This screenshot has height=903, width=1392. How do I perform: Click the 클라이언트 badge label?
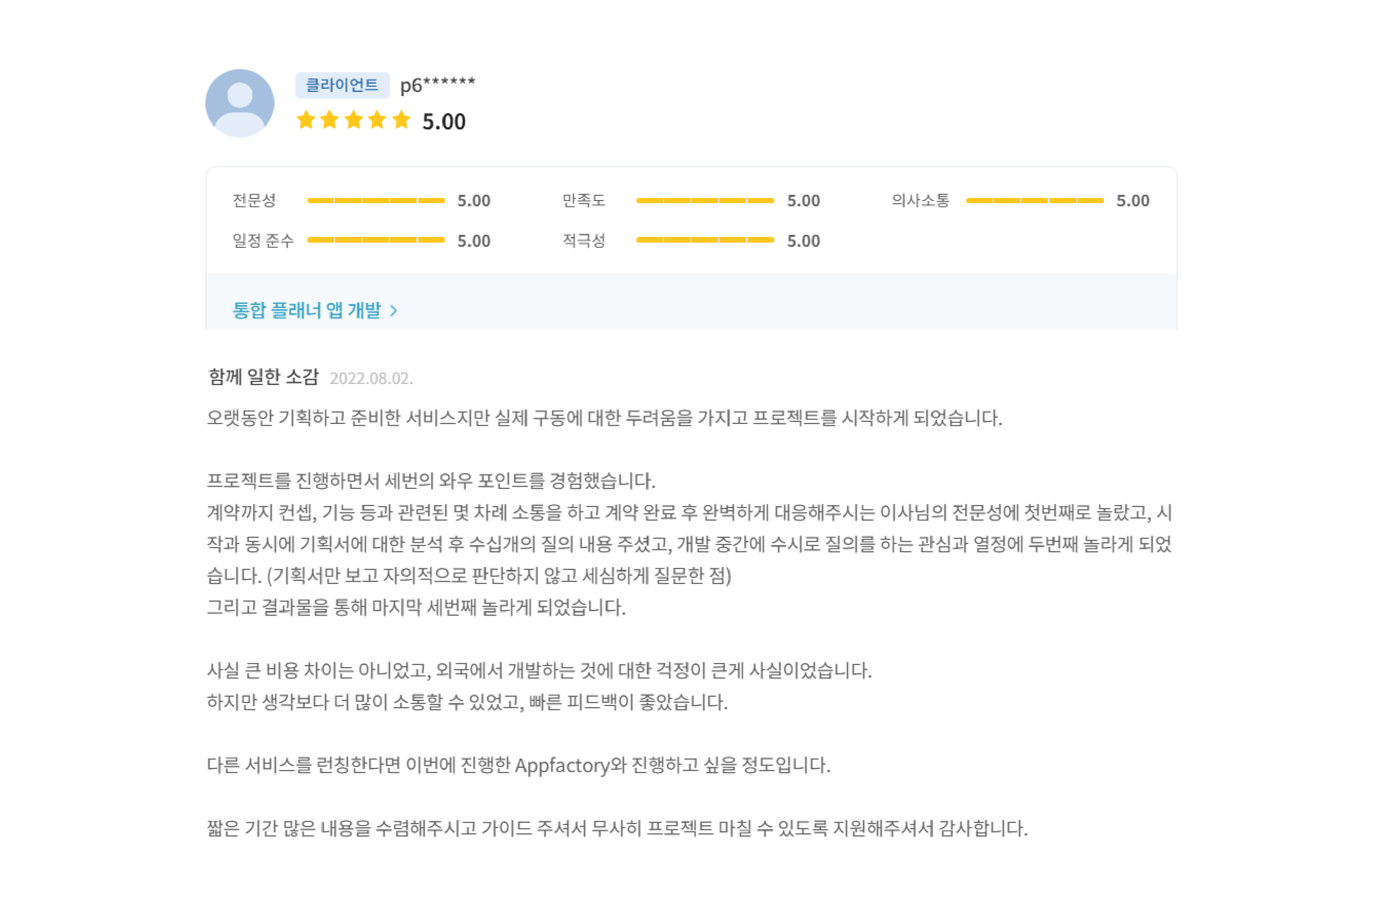pyautogui.click(x=343, y=85)
